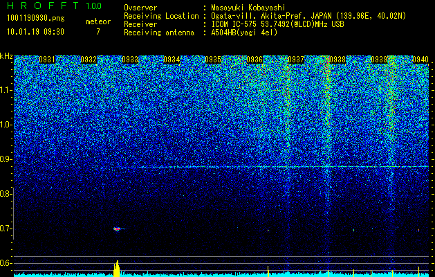Screen dimensions: 435x277
Task: Click the bright red meteor echo at 0.7 kHz
Action: click(117, 229)
